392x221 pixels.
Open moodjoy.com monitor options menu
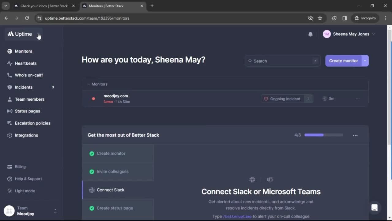click(x=358, y=99)
